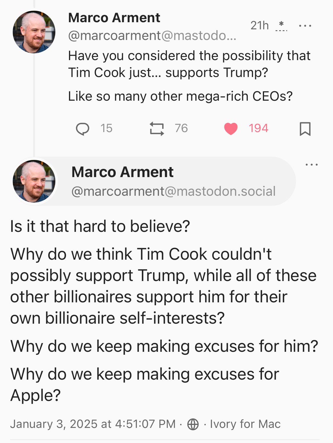Screen dimensions: 333x443
Task: Open the @marcoarment@mastodon.social profile handle
Action: click(x=173, y=191)
